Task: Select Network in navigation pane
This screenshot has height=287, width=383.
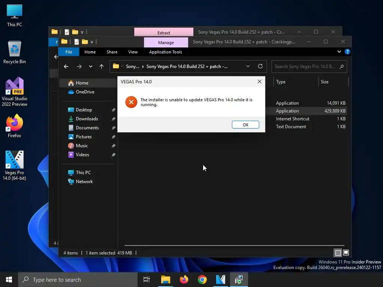Action: [84, 182]
